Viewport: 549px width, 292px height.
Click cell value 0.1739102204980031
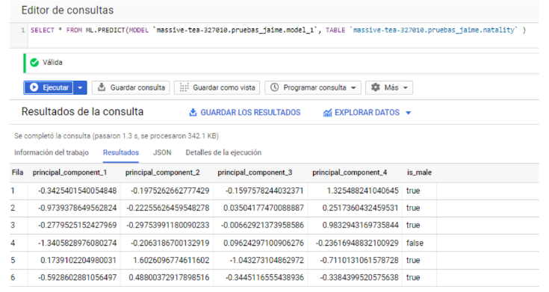78,260
